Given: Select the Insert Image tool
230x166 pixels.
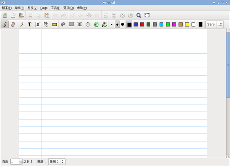Looking at the screenshot, I should pyautogui.click(x=38, y=24).
